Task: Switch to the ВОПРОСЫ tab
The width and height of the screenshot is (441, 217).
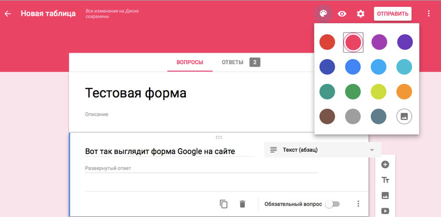Action: (x=190, y=62)
